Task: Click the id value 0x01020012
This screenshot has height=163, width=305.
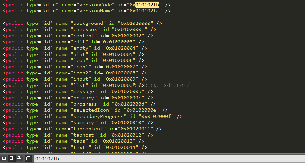Action: pos(127,135)
